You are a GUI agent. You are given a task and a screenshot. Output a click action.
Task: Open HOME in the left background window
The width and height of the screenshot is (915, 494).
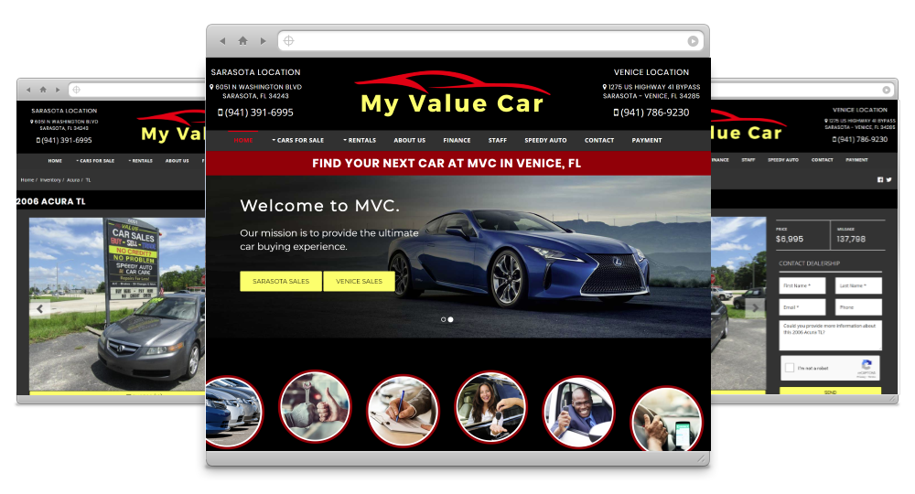click(55, 161)
